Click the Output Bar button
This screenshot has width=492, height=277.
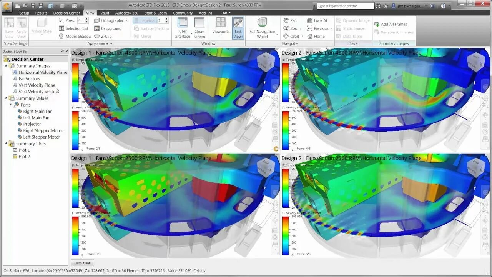point(82,263)
